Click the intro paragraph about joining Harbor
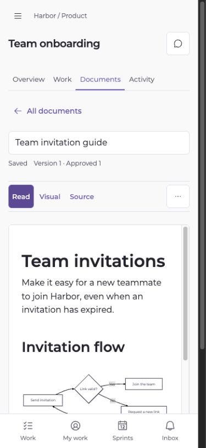This screenshot has height=448, width=206. [91, 296]
